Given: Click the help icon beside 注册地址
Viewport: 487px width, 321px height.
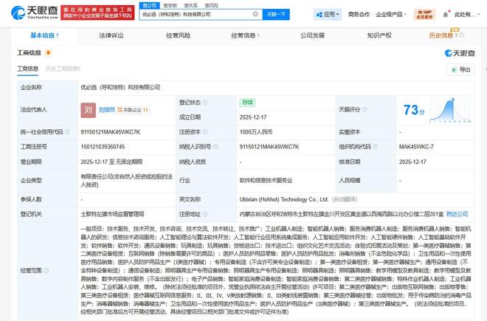Looking at the screenshot, I should pyautogui.click(x=205, y=214).
